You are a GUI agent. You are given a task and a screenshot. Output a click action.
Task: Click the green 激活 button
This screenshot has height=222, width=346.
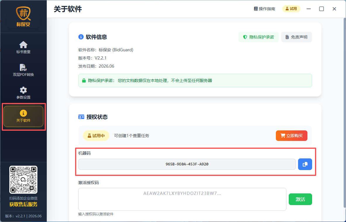[x=300, y=199]
